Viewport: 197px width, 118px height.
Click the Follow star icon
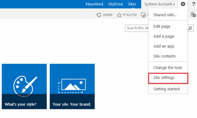point(119,15)
